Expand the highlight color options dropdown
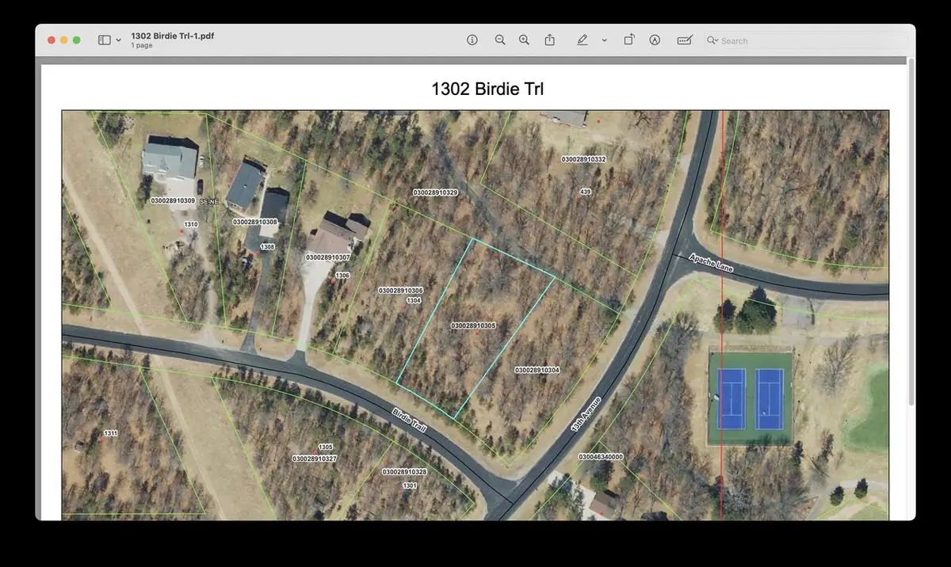The image size is (951, 567). (604, 40)
